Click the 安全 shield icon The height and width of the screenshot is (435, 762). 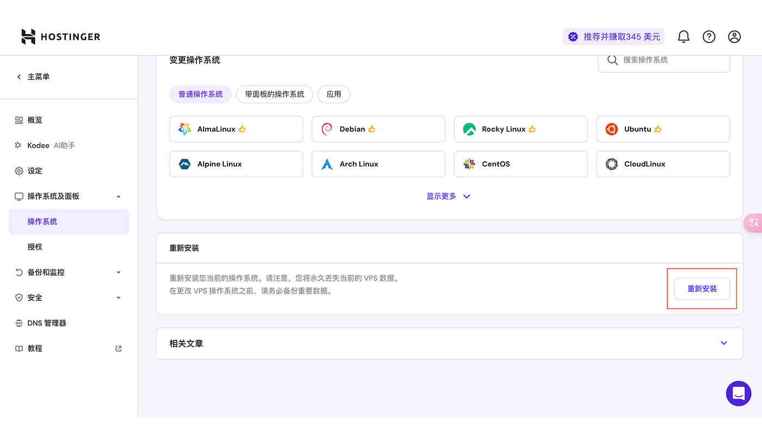pos(19,297)
